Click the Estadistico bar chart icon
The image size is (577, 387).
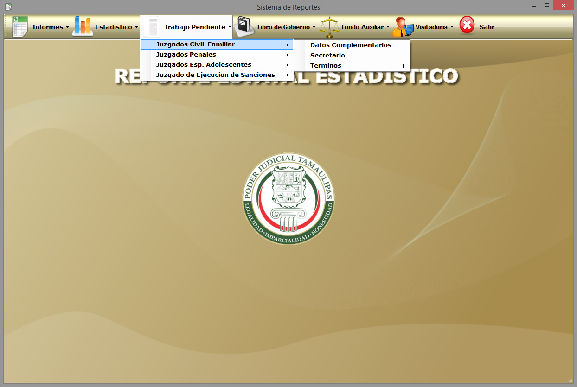point(83,27)
